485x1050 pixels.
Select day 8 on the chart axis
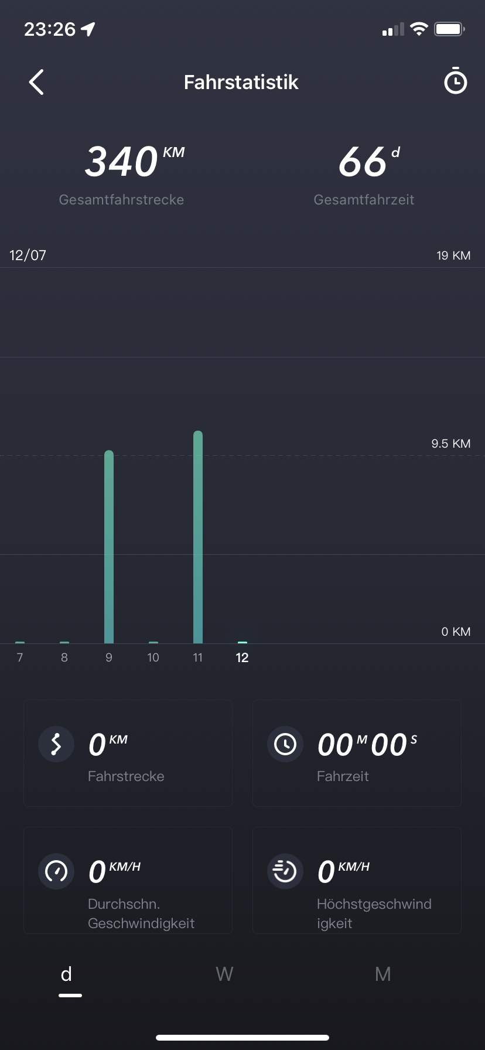pyautogui.click(x=64, y=657)
